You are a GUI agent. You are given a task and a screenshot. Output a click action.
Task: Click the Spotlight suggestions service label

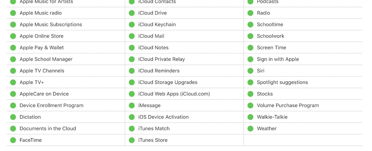click(282, 82)
